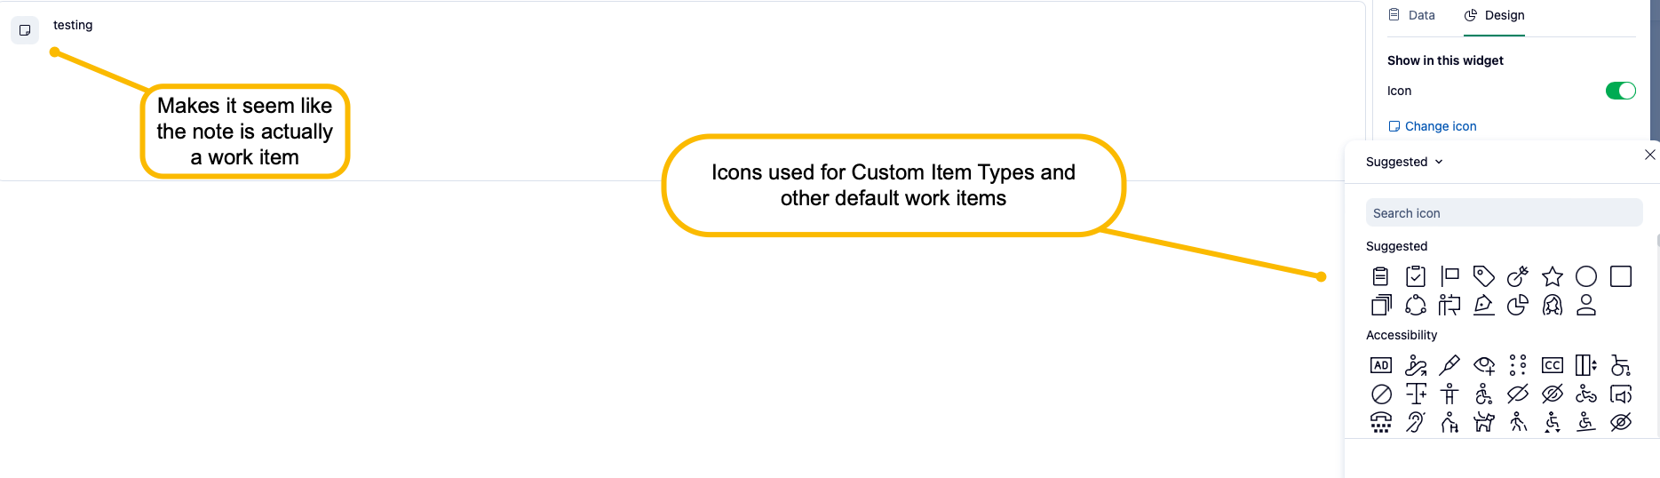Pick the AD audio description icon
The width and height of the screenshot is (1660, 478).
pyautogui.click(x=1380, y=365)
